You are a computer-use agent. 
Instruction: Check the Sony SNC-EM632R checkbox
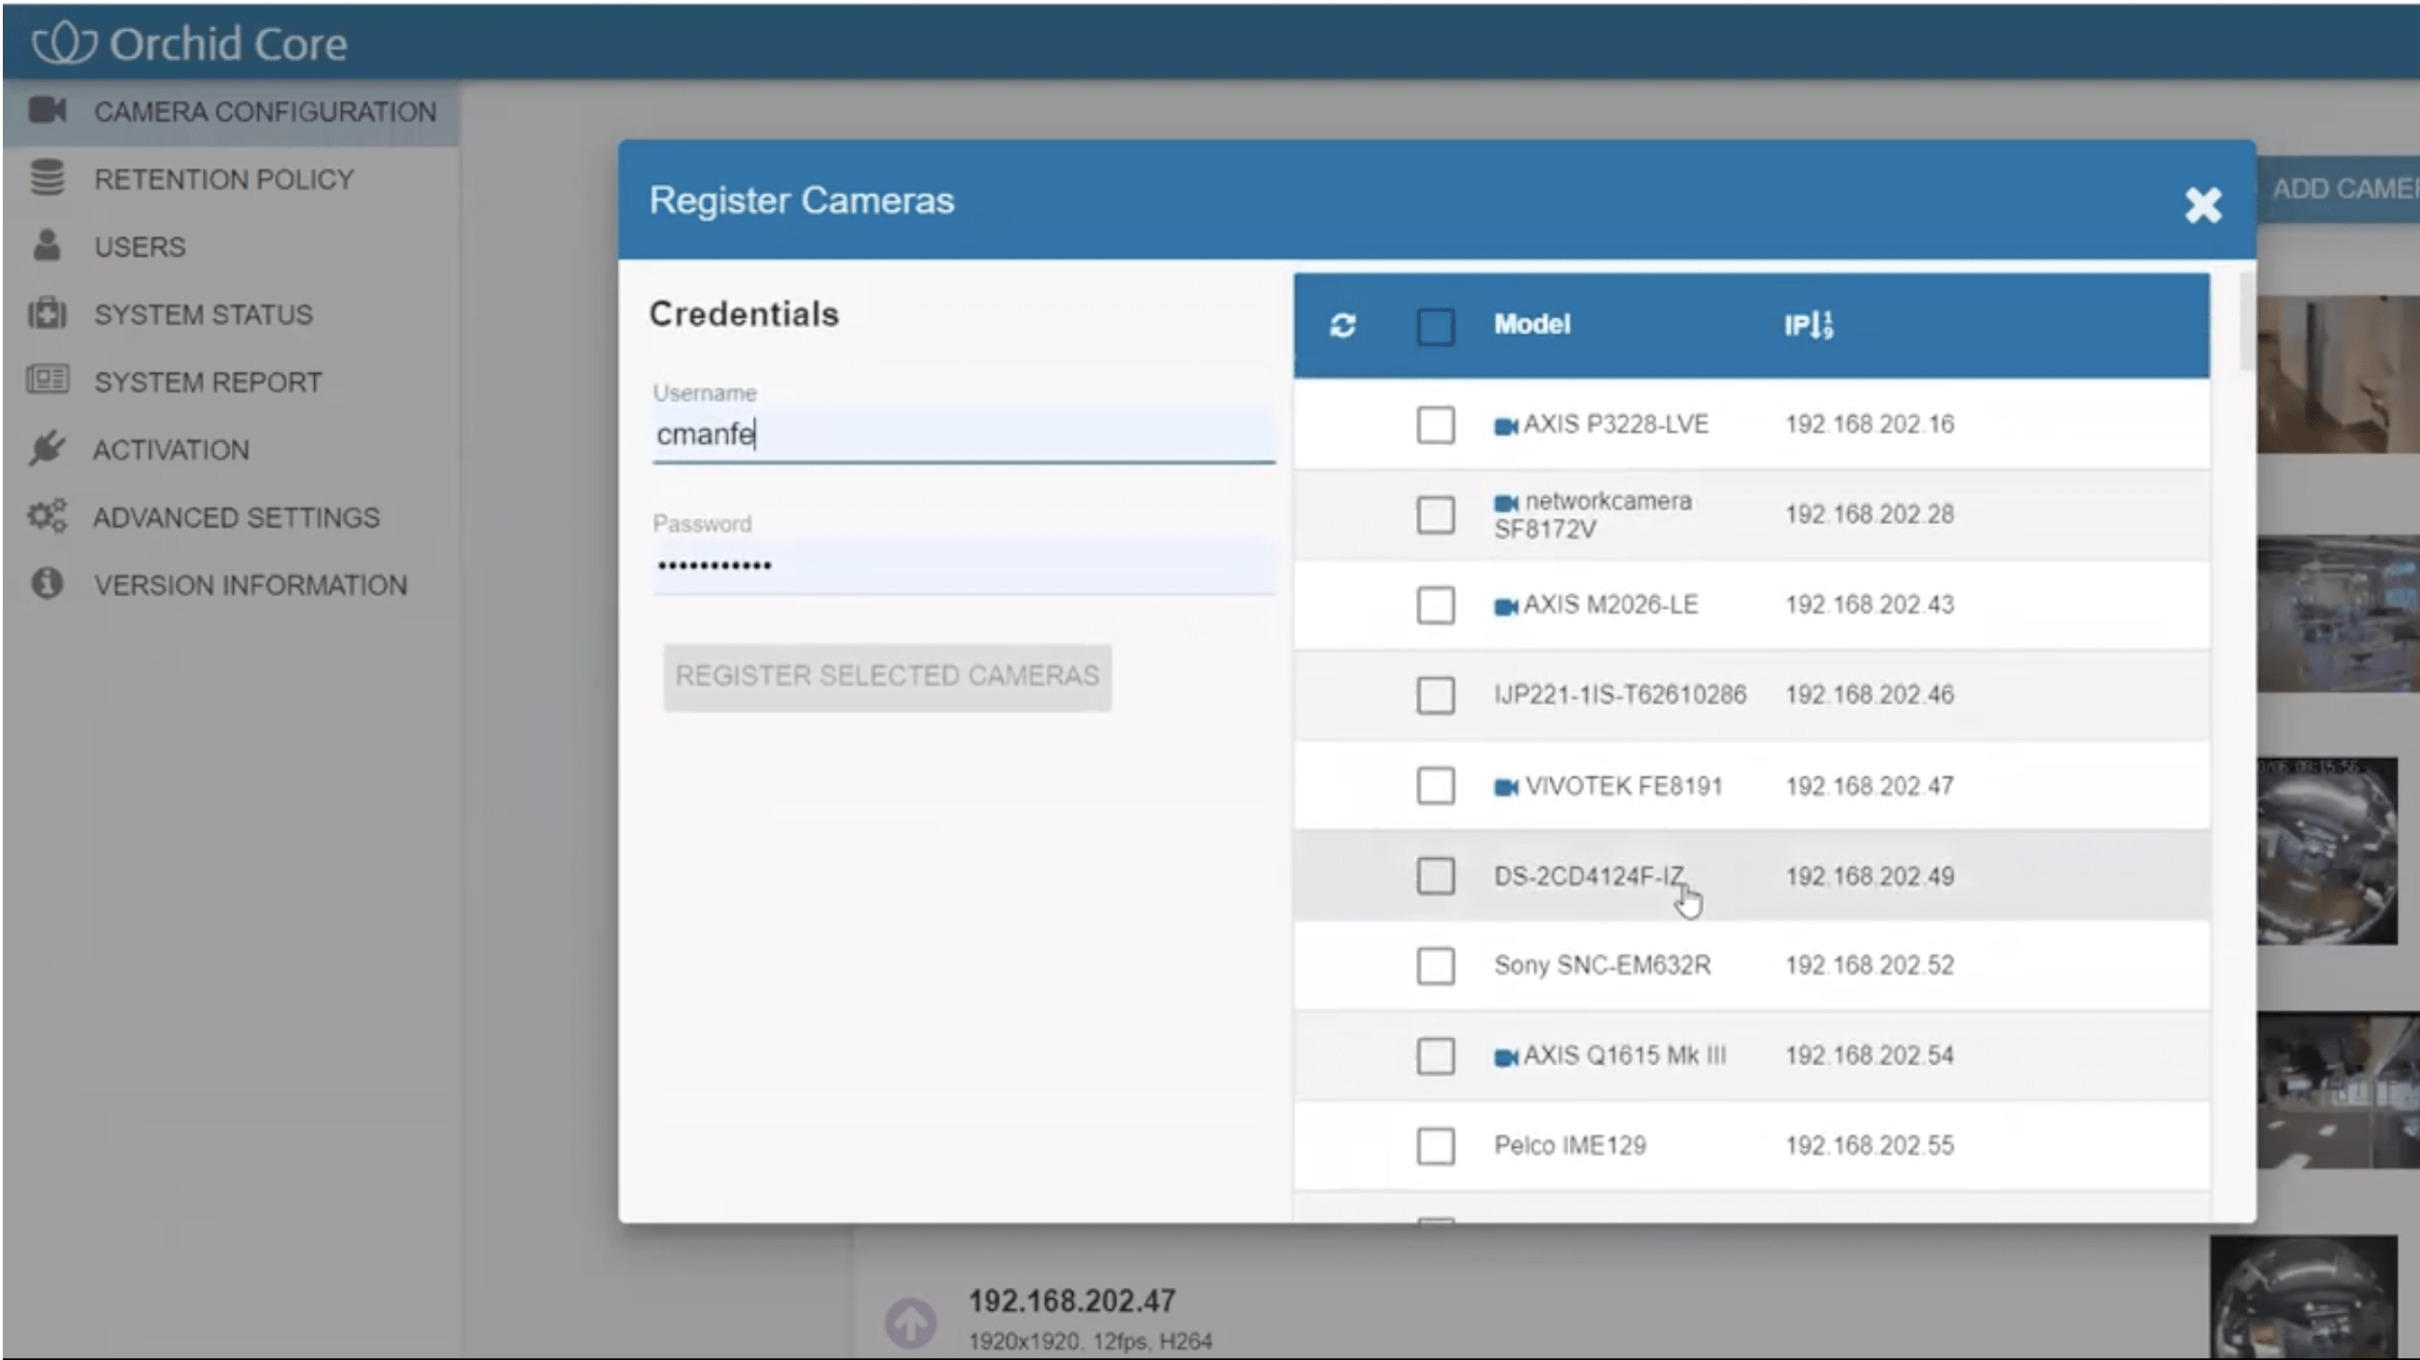pyautogui.click(x=1436, y=966)
